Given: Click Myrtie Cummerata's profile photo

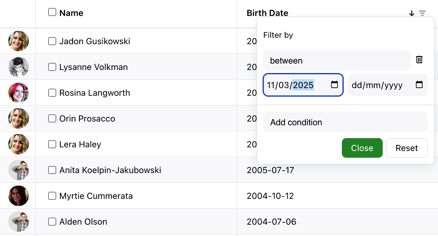Looking at the screenshot, I should click(x=18, y=195).
